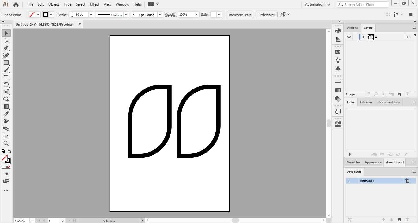Screen dimensions: 418x223
Task: Click the control bar stroke color swatch
Action: coord(45,15)
